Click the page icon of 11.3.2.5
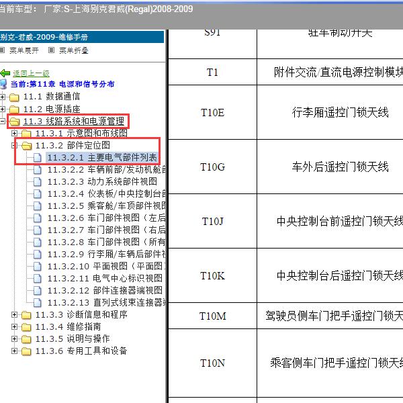Viewport: 403px width, 403px height. click(38, 206)
